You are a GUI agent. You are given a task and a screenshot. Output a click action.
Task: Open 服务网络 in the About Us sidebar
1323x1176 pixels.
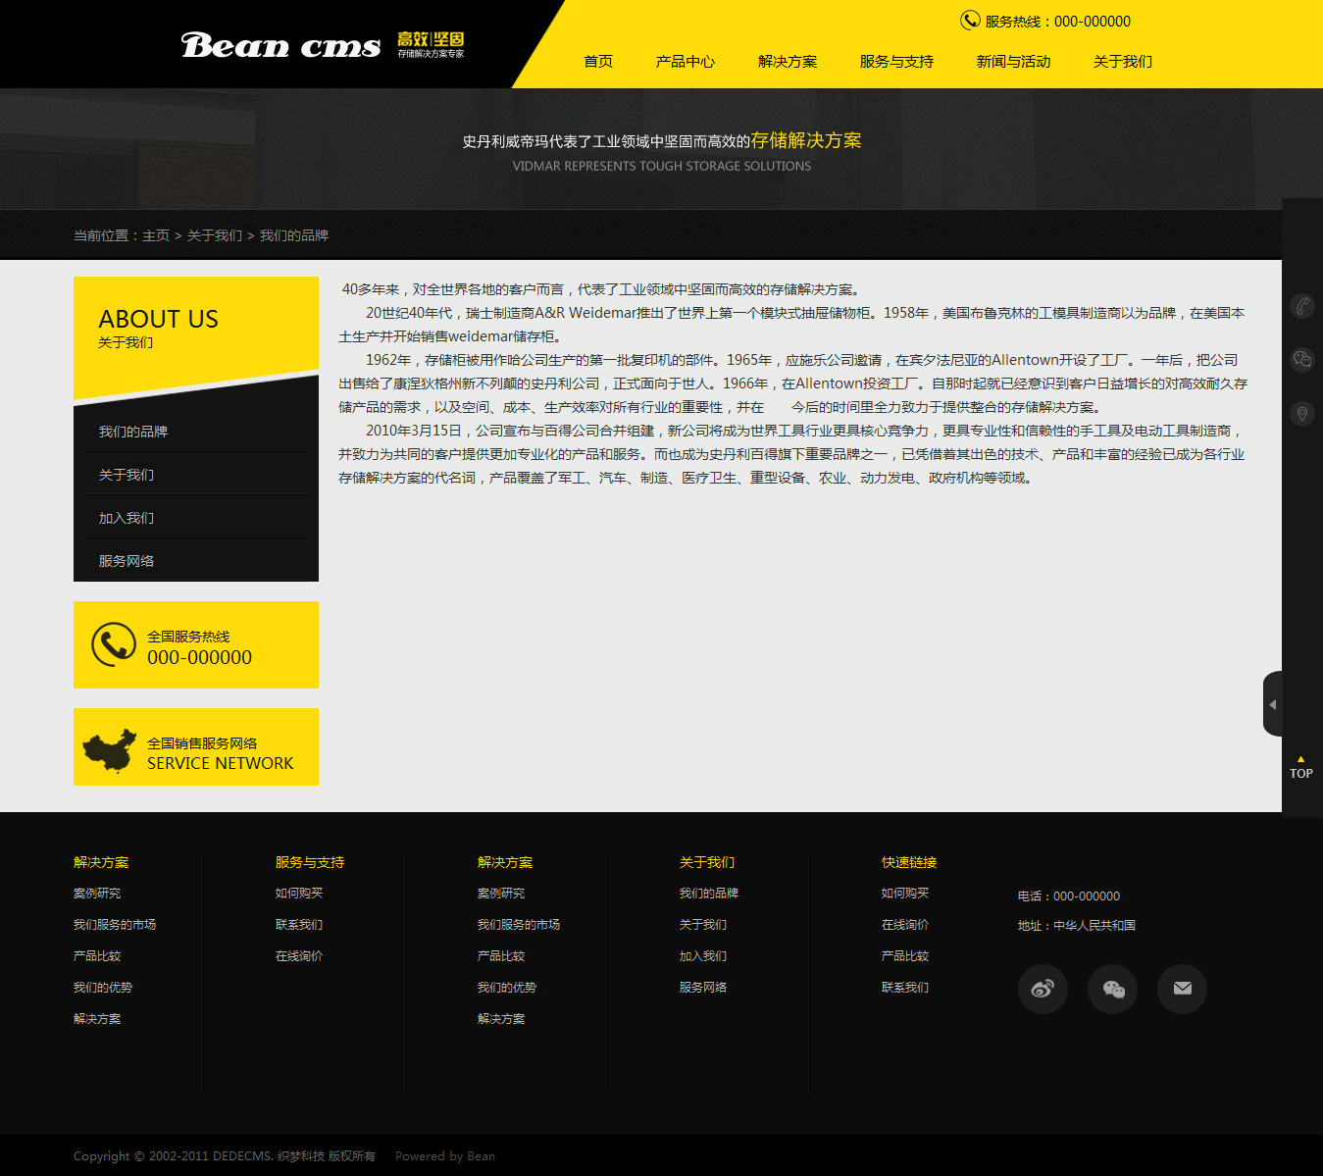tap(127, 561)
